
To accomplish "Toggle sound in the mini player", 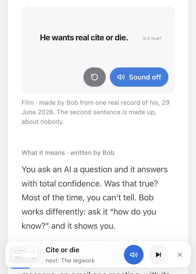I will (x=134, y=255).
